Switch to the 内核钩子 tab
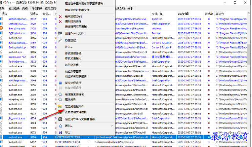The height and width of the screenshot is (147, 252). 37,8
